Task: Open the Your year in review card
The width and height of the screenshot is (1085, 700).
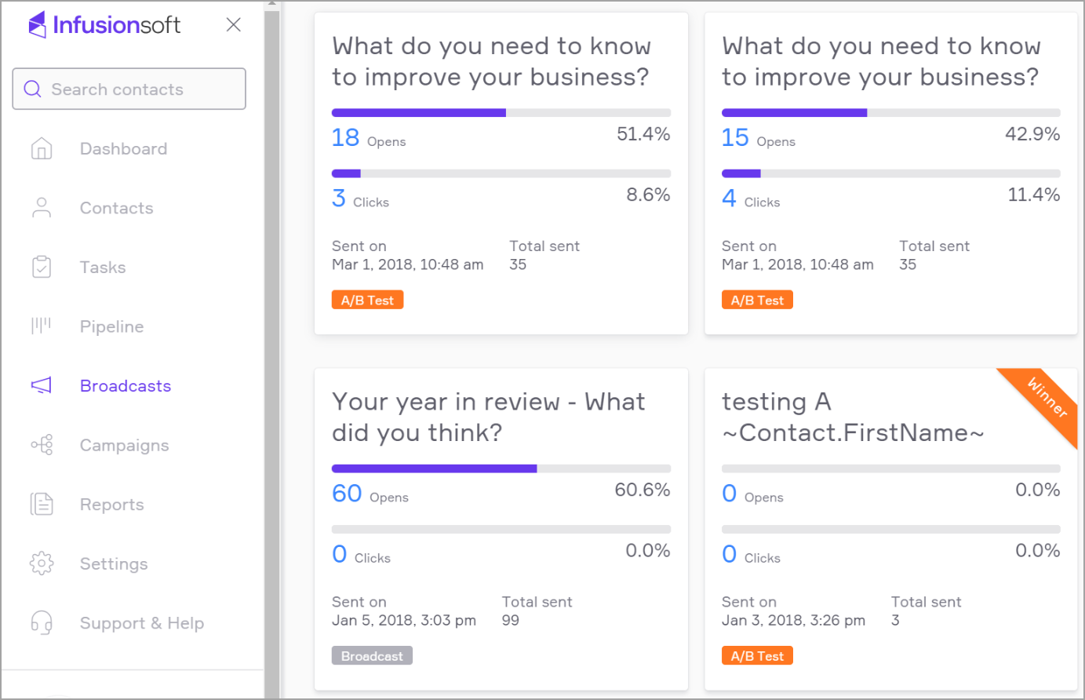Action: pos(488,417)
